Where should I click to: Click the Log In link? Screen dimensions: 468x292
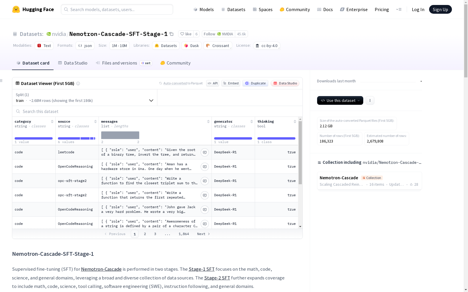[x=418, y=9]
